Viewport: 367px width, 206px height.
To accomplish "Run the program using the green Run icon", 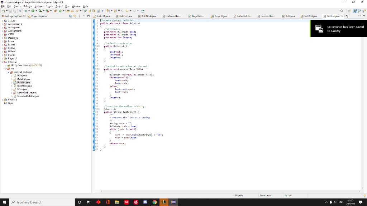I will point(33,11).
